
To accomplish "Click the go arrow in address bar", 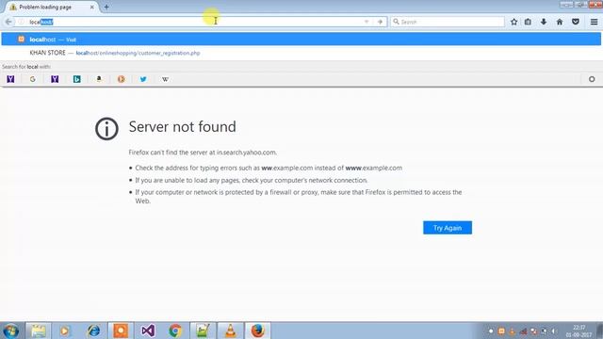I will pyautogui.click(x=380, y=22).
